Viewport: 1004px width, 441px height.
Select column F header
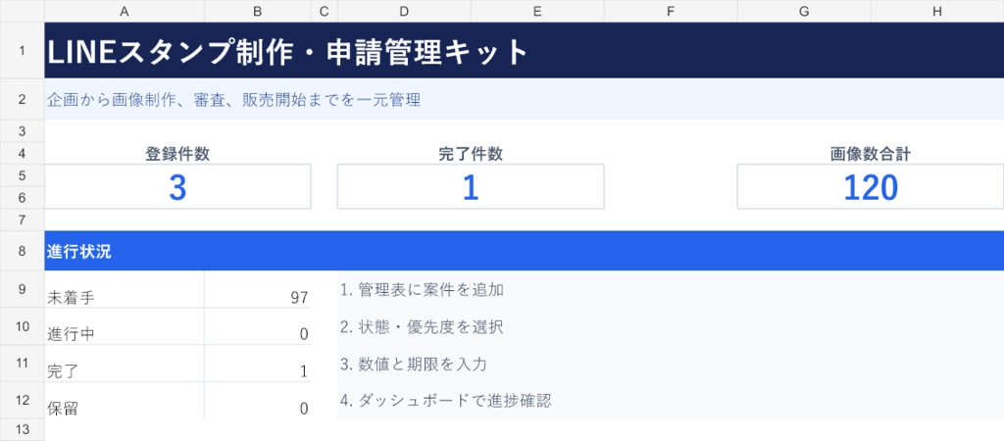click(671, 11)
